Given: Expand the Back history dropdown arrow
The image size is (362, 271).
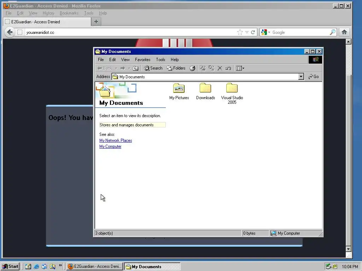Looking at the screenshot, I should [116, 68].
